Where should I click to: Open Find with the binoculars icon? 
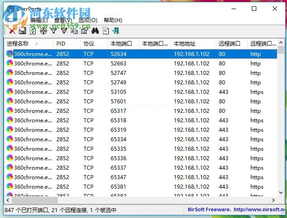95,31
